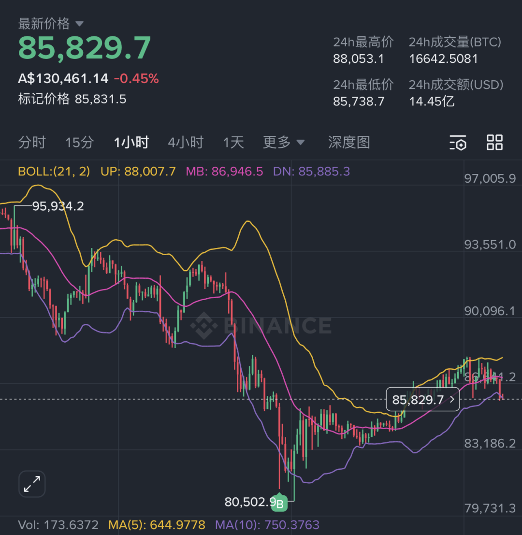Click the UP: 88,007.7 upper band value
This screenshot has width=522, height=535.
(138, 172)
